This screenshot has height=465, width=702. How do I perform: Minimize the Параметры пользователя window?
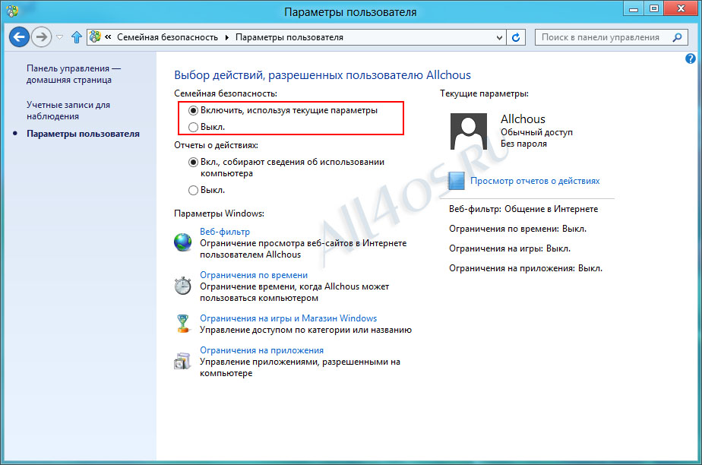[634, 8]
